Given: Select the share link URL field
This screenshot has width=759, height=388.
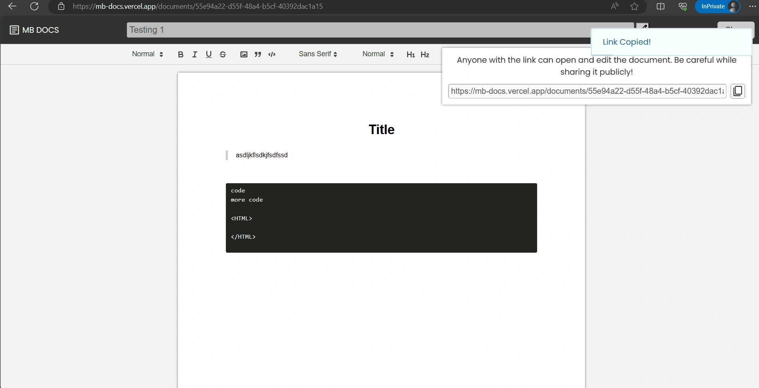Looking at the screenshot, I should click(x=587, y=91).
